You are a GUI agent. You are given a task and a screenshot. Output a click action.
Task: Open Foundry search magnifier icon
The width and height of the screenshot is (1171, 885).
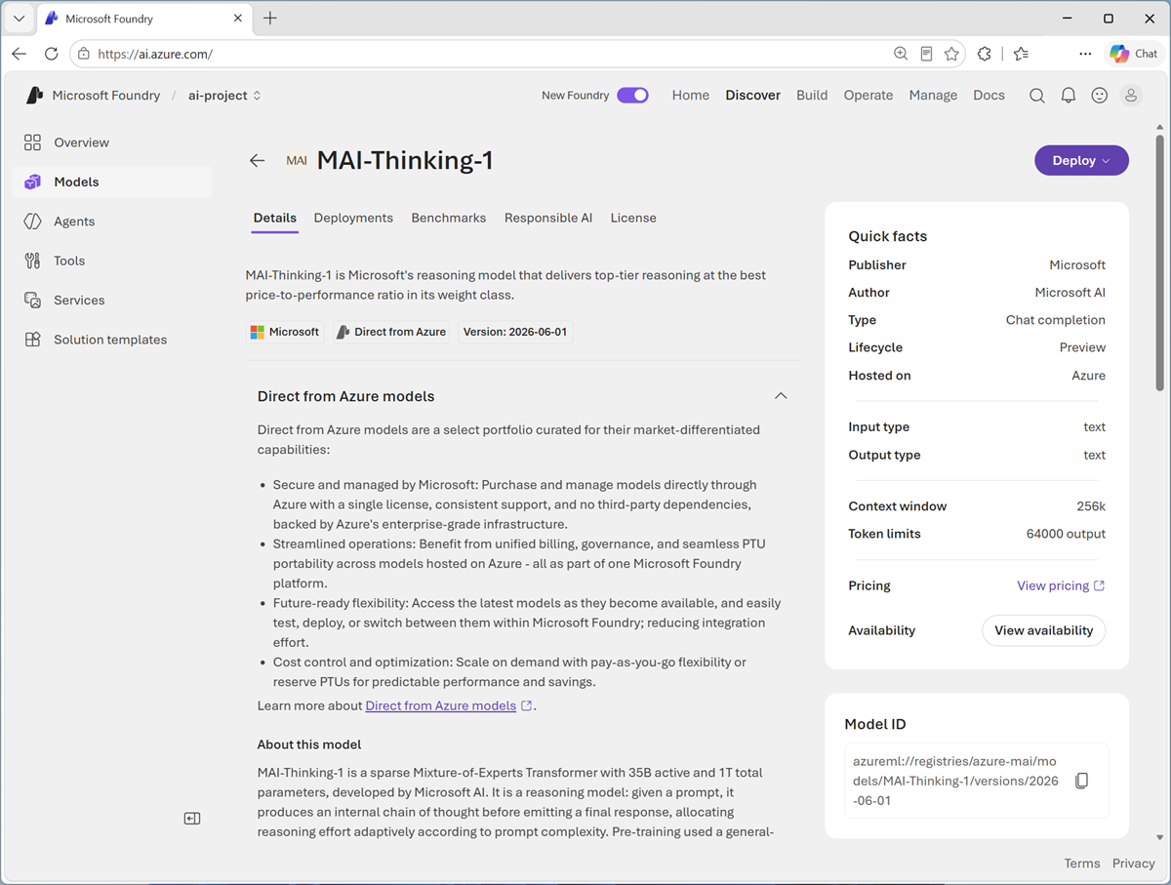pyautogui.click(x=1037, y=96)
